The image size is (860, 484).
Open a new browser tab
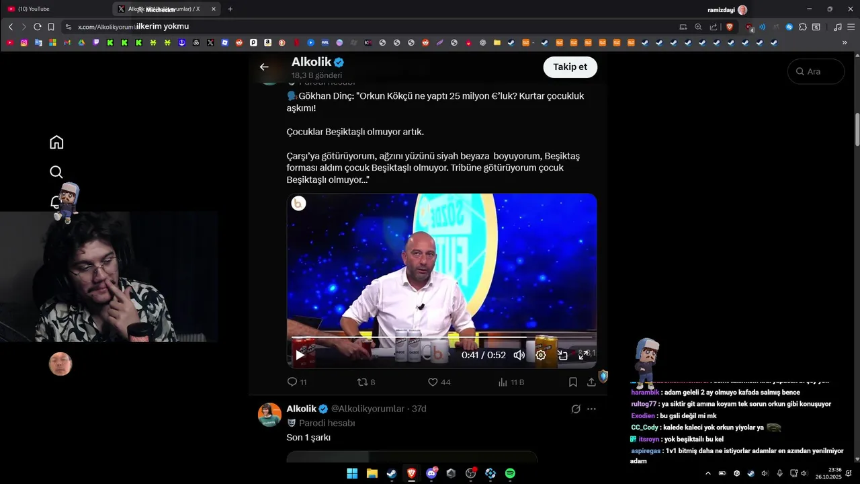click(x=230, y=9)
